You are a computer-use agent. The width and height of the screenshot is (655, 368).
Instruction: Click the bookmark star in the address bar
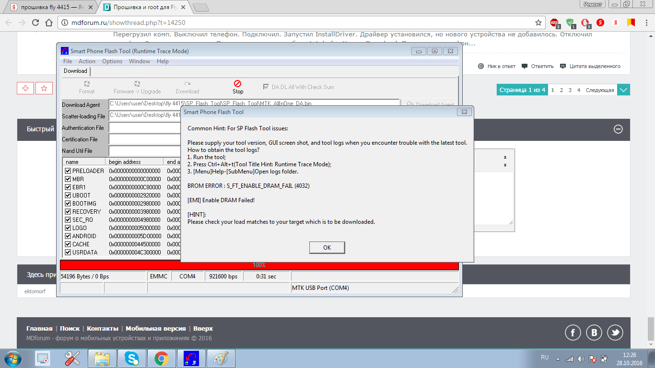tap(538, 23)
